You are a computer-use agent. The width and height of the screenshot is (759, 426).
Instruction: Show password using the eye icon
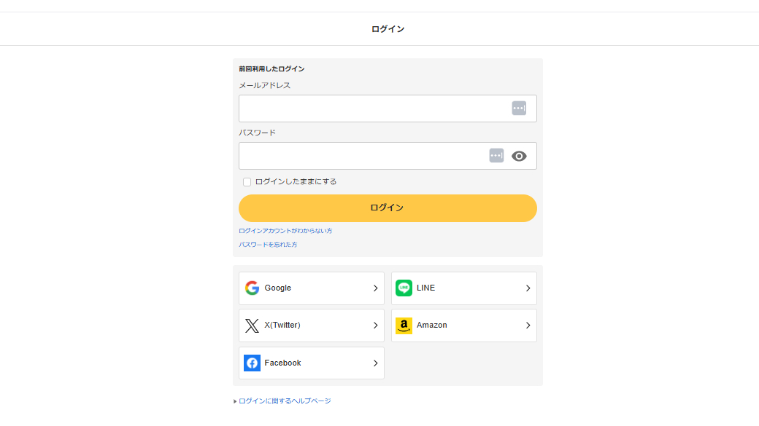click(519, 156)
